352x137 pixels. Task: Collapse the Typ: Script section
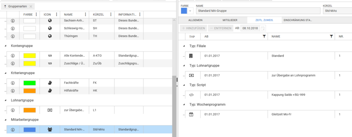click(x=184, y=85)
